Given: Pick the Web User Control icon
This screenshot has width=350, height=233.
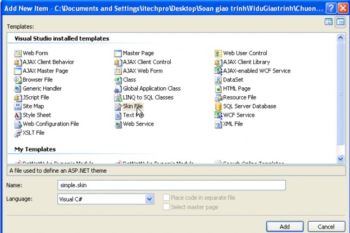Looking at the screenshot, I should pos(218,53).
